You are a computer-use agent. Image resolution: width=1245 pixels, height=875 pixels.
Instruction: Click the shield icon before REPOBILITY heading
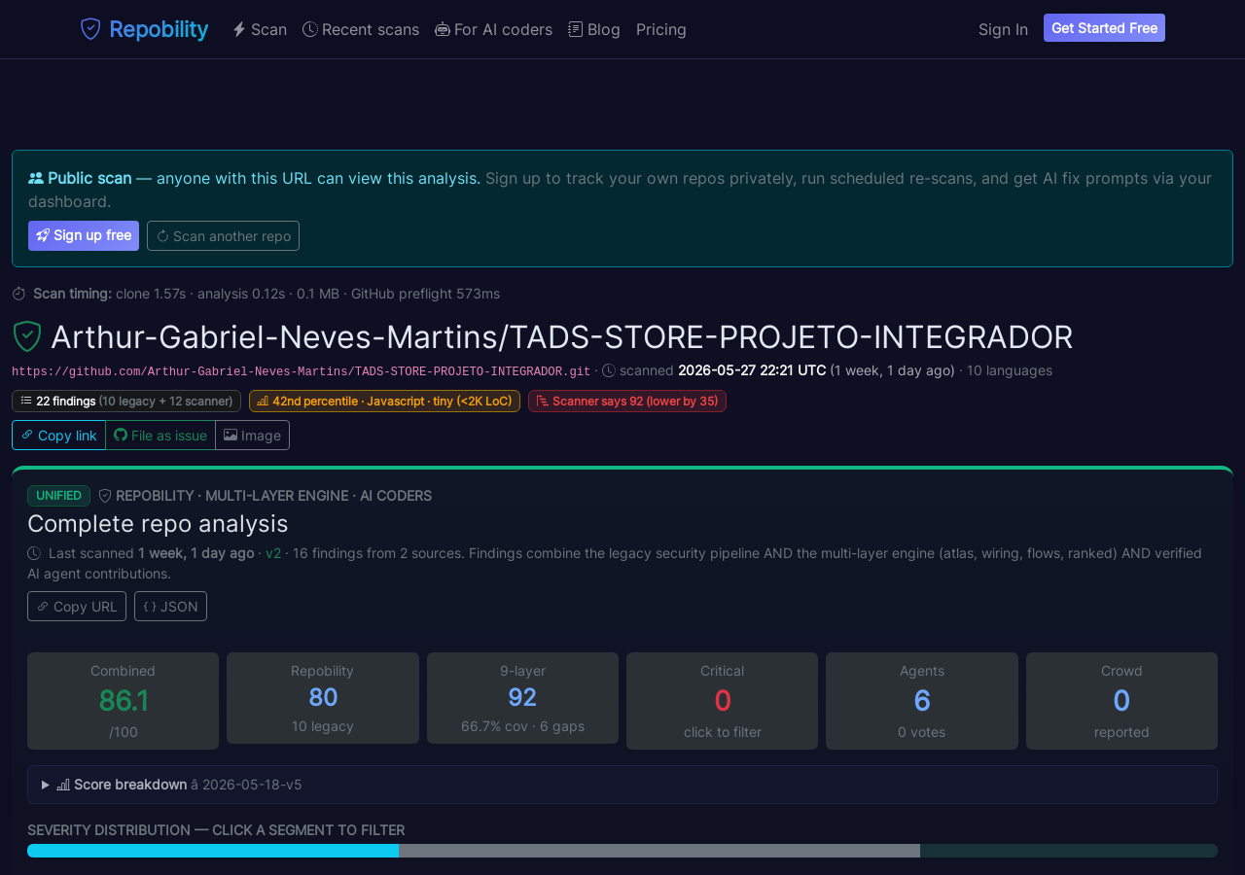click(x=105, y=496)
